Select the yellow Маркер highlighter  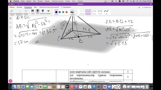[x=48, y=12]
